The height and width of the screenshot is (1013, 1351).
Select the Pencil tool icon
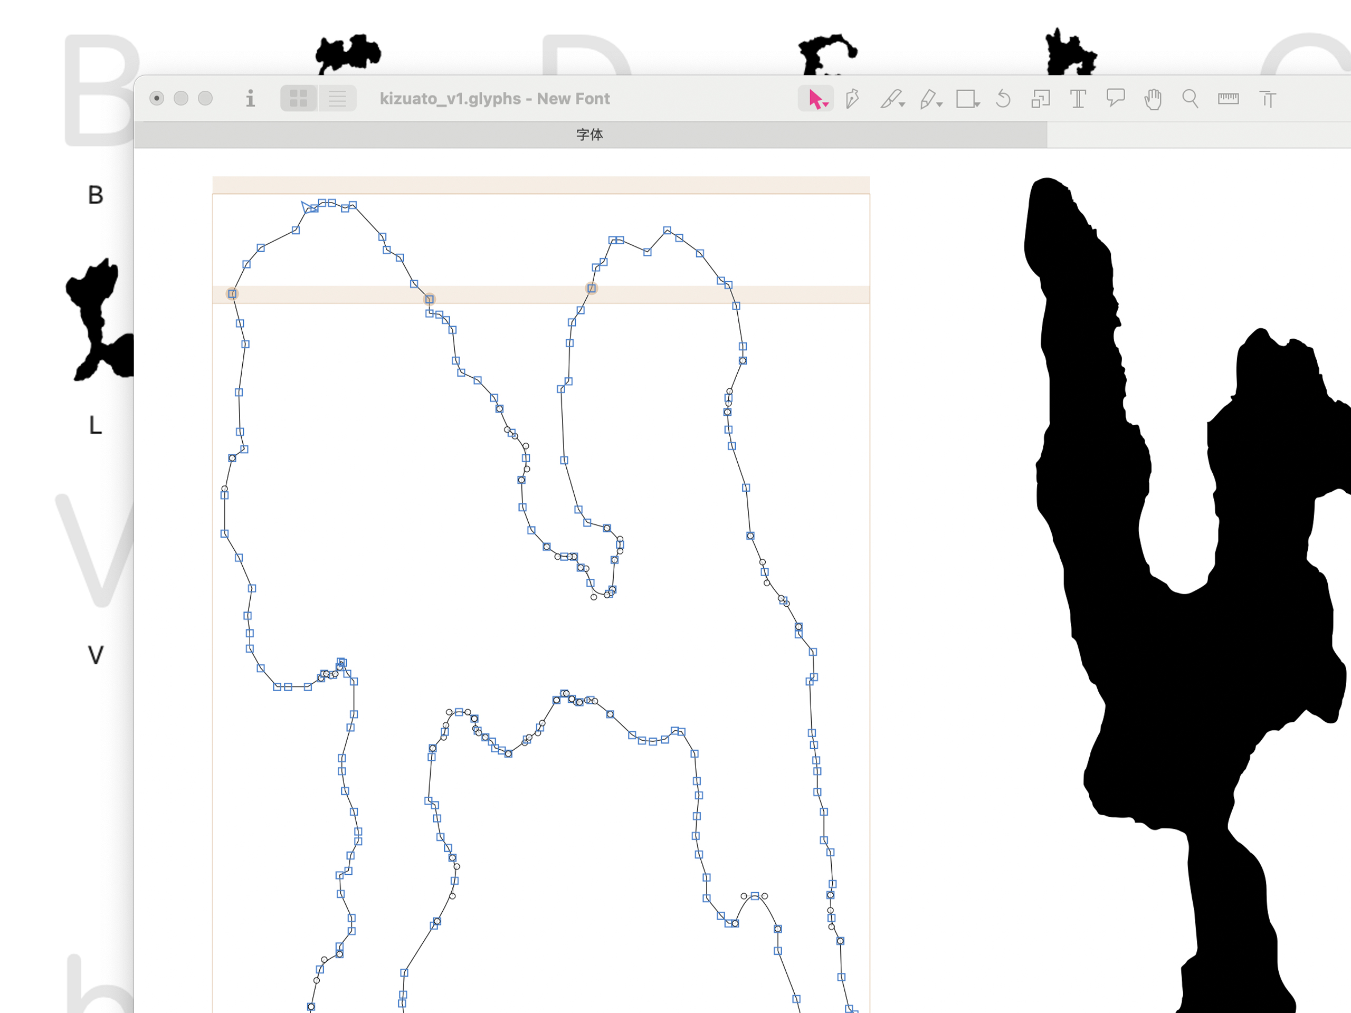click(x=928, y=98)
